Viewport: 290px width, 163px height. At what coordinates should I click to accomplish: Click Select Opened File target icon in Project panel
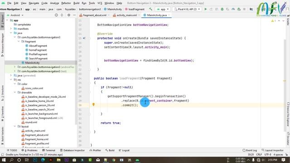[x=56, y=15]
